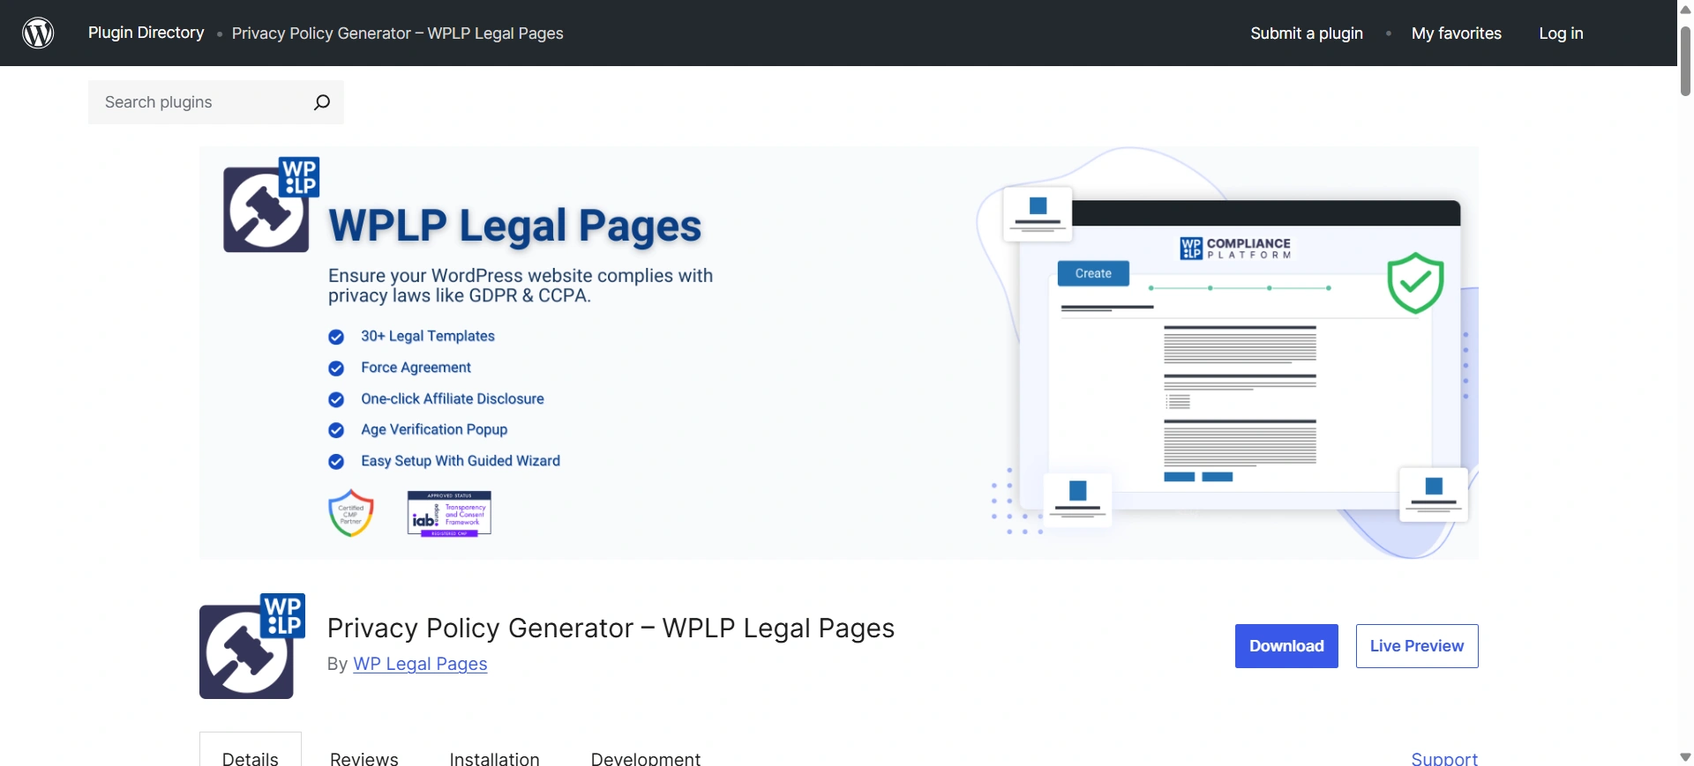Click the WPLP plugin icon beside the title

[252, 646]
